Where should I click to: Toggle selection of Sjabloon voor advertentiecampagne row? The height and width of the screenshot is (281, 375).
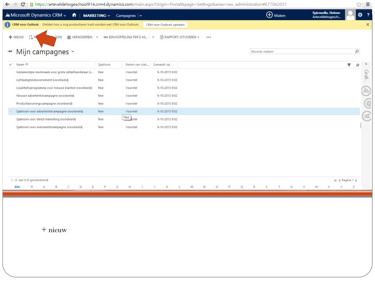coord(10,111)
